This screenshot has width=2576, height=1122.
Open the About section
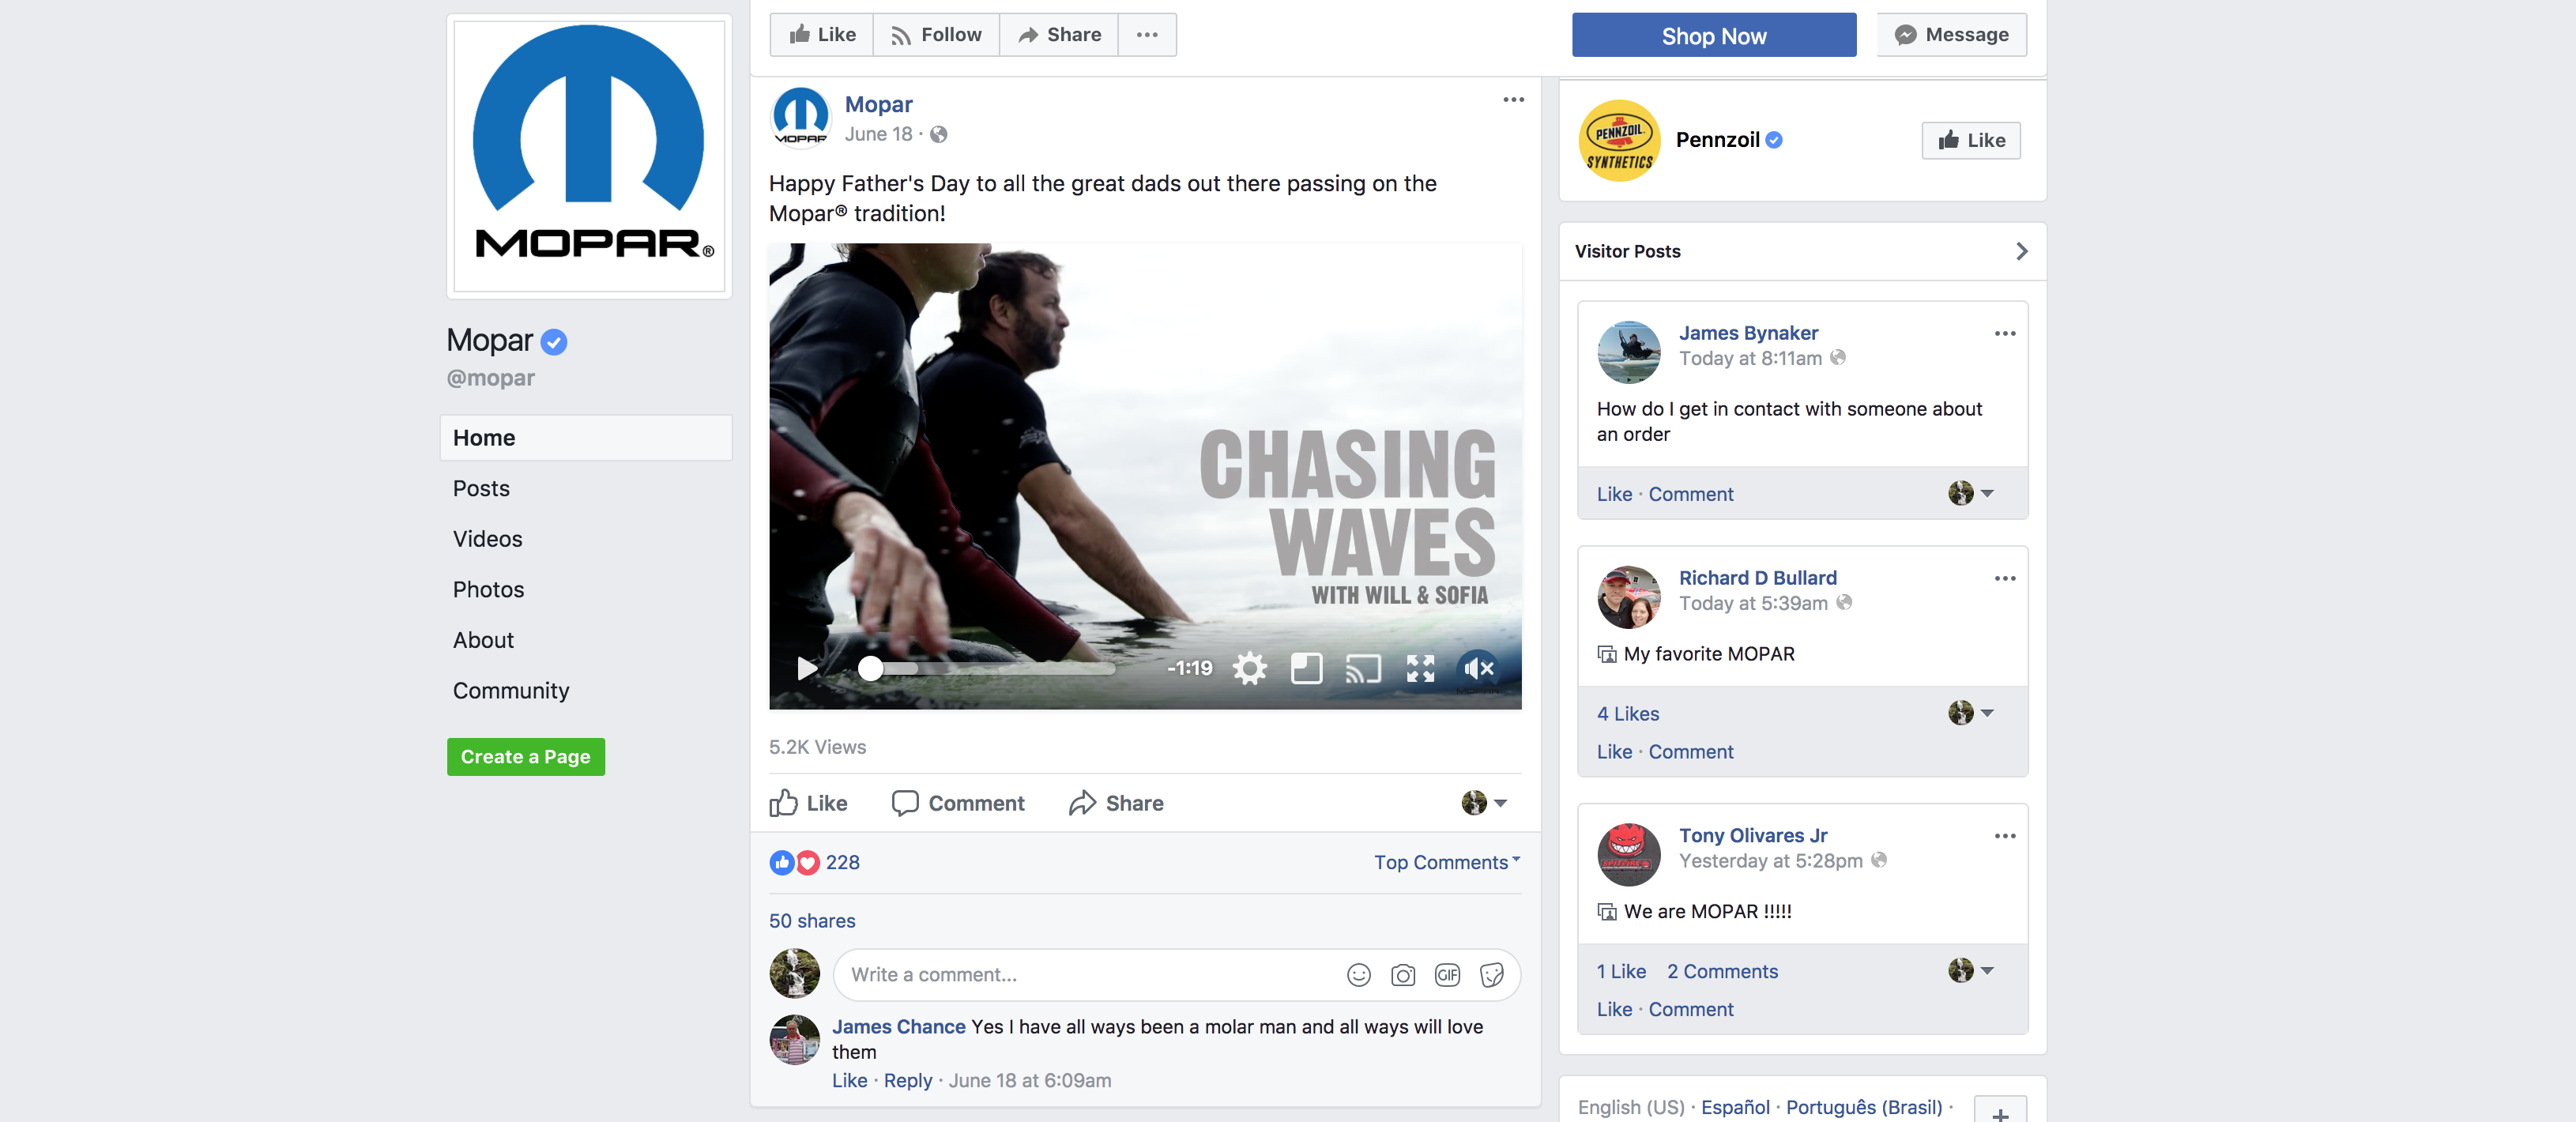click(483, 641)
